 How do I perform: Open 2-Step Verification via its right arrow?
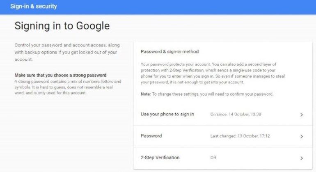tap(302, 158)
